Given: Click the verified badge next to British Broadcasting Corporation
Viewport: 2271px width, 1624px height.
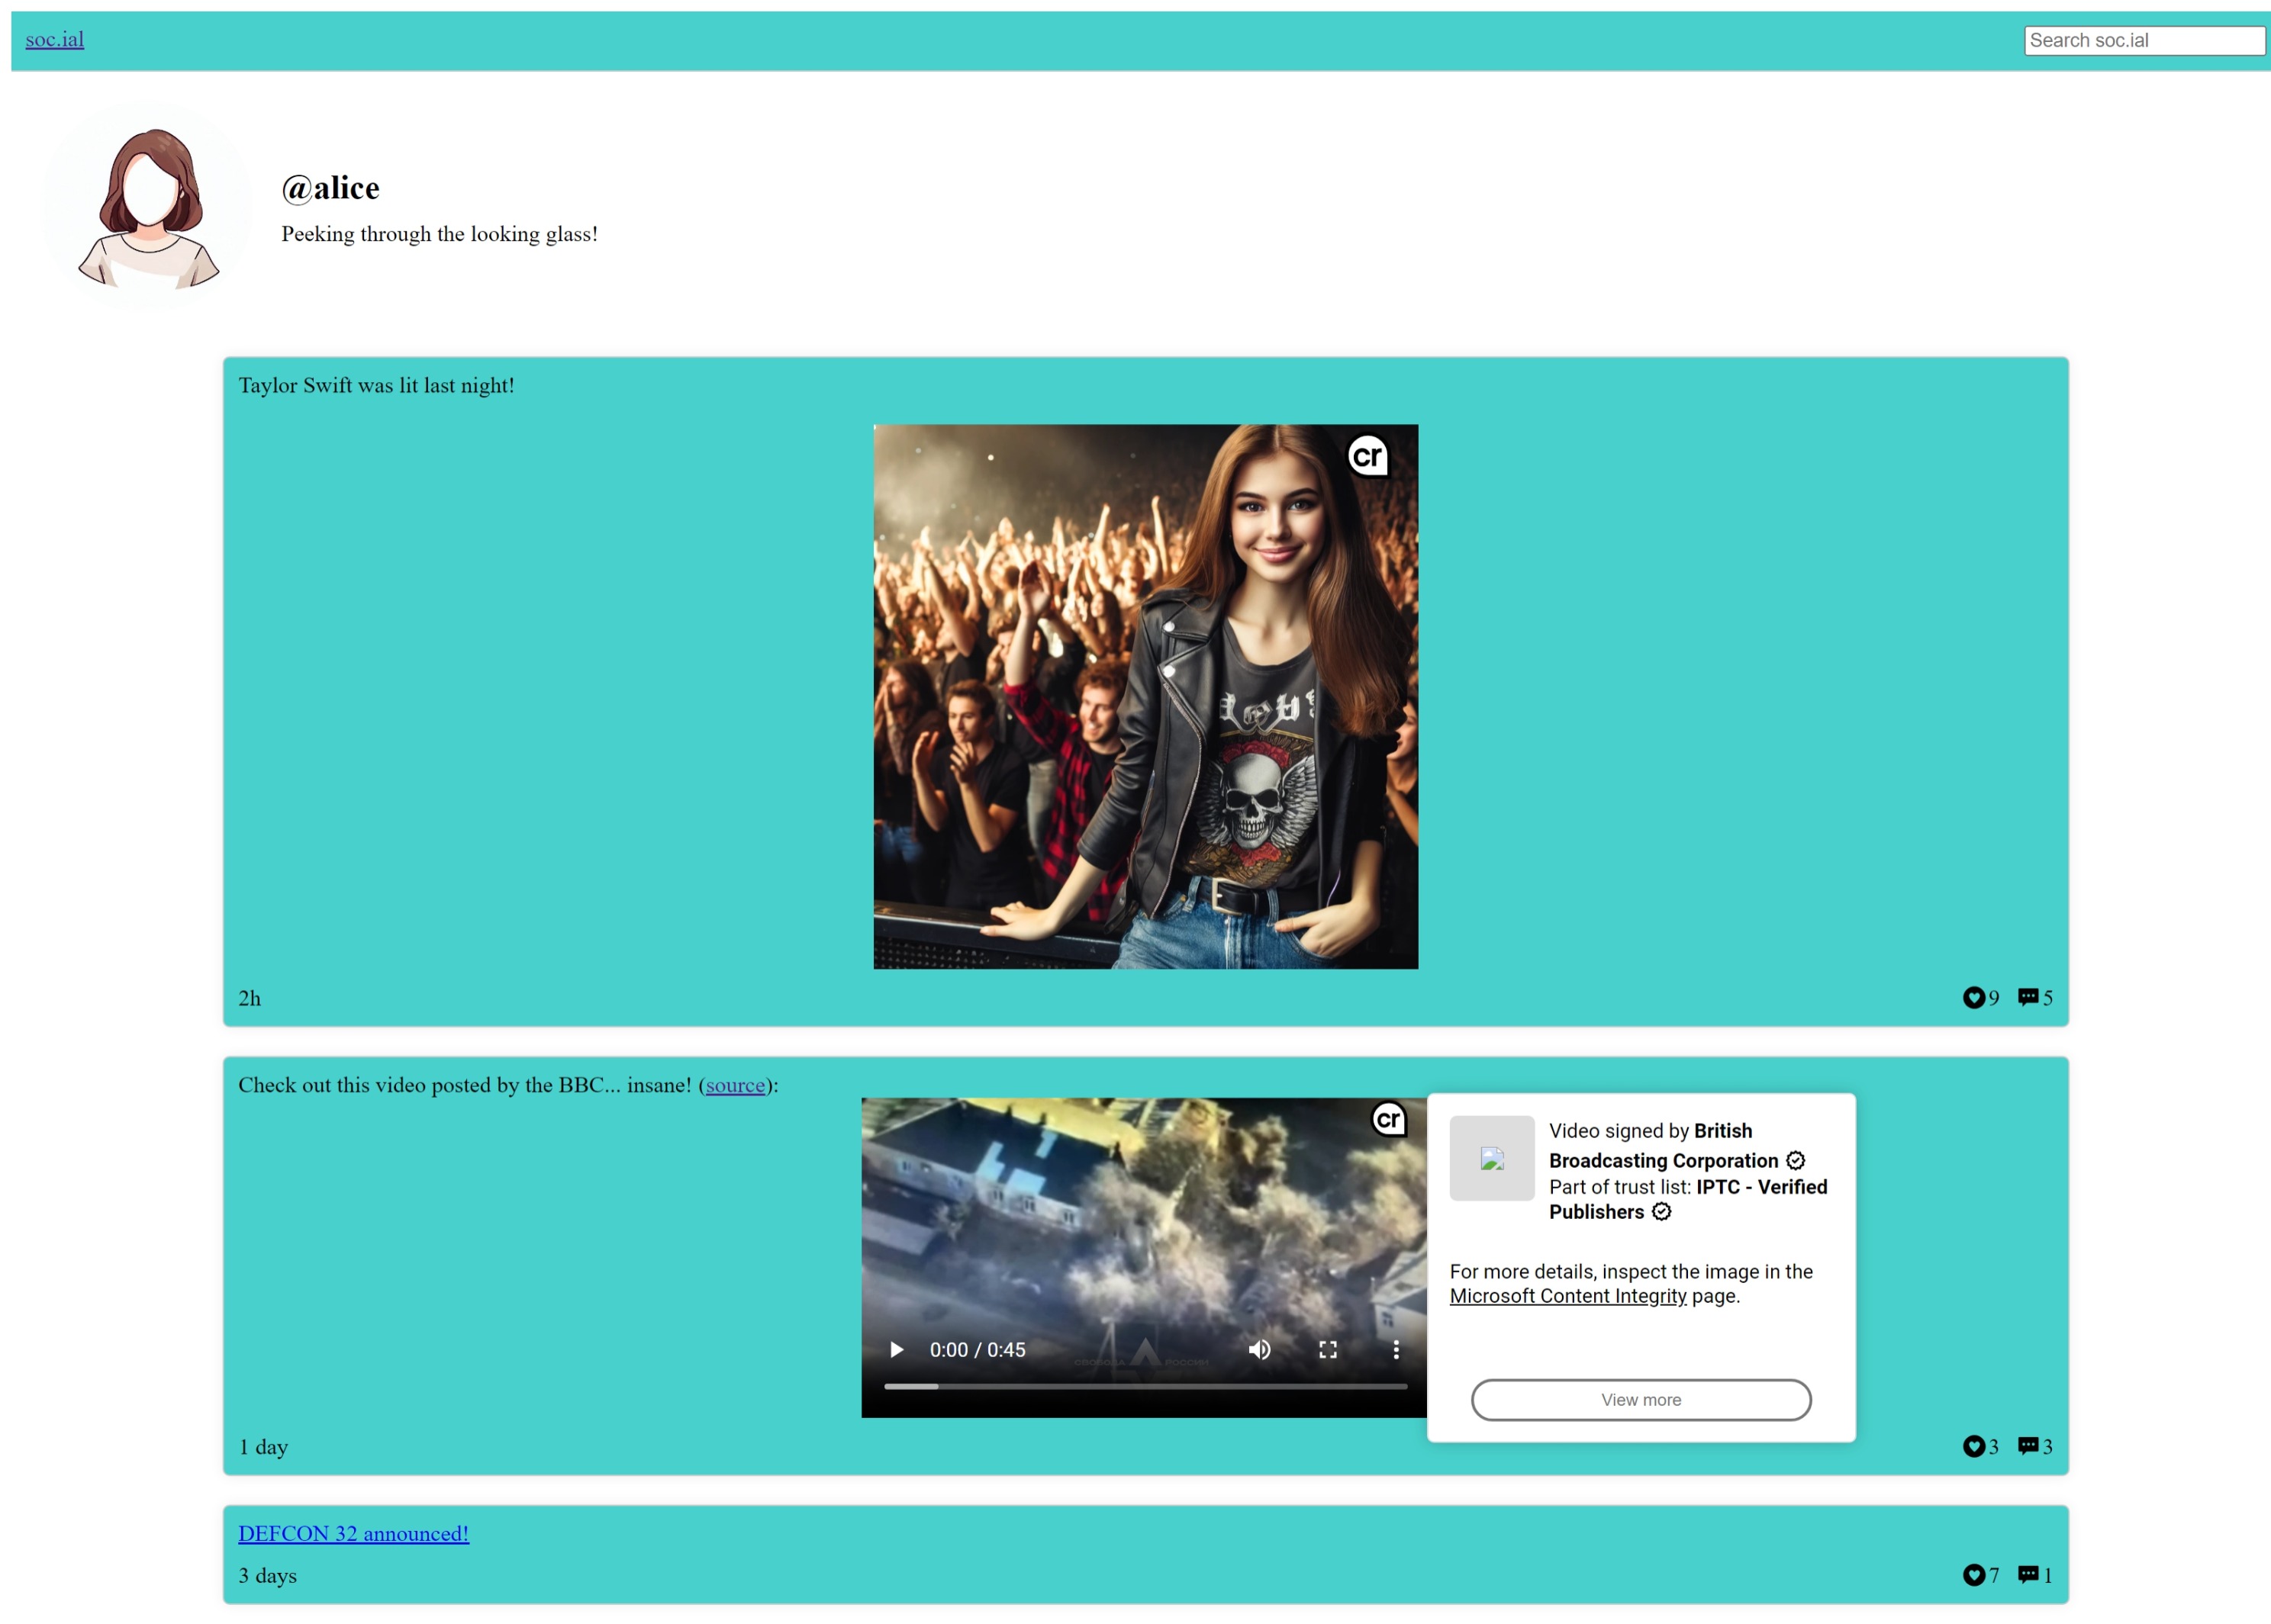Looking at the screenshot, I should 1796,1160.
